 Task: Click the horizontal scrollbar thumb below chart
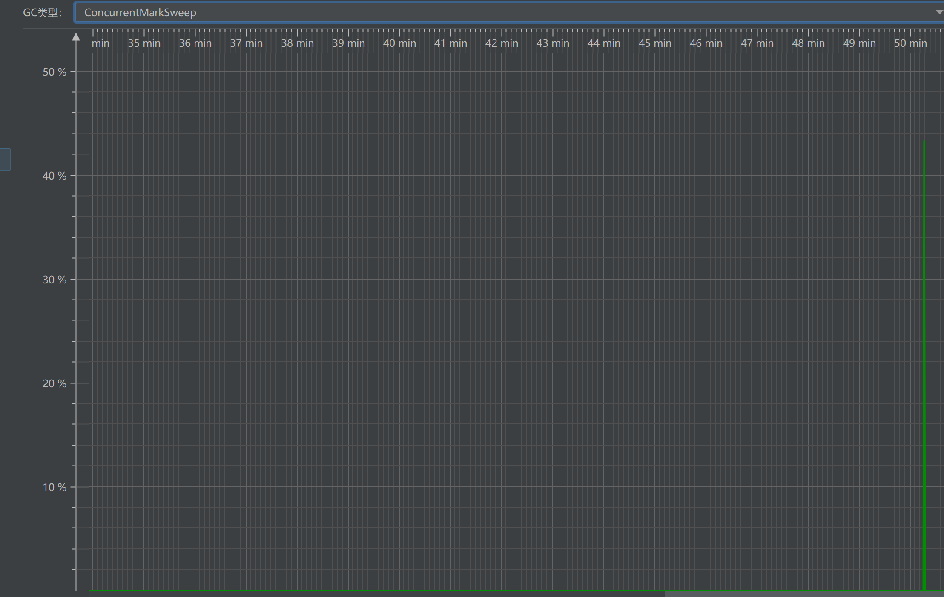click(x=804, y=594)
